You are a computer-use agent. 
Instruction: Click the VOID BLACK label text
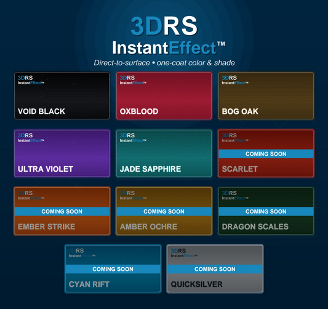[41, 111]
